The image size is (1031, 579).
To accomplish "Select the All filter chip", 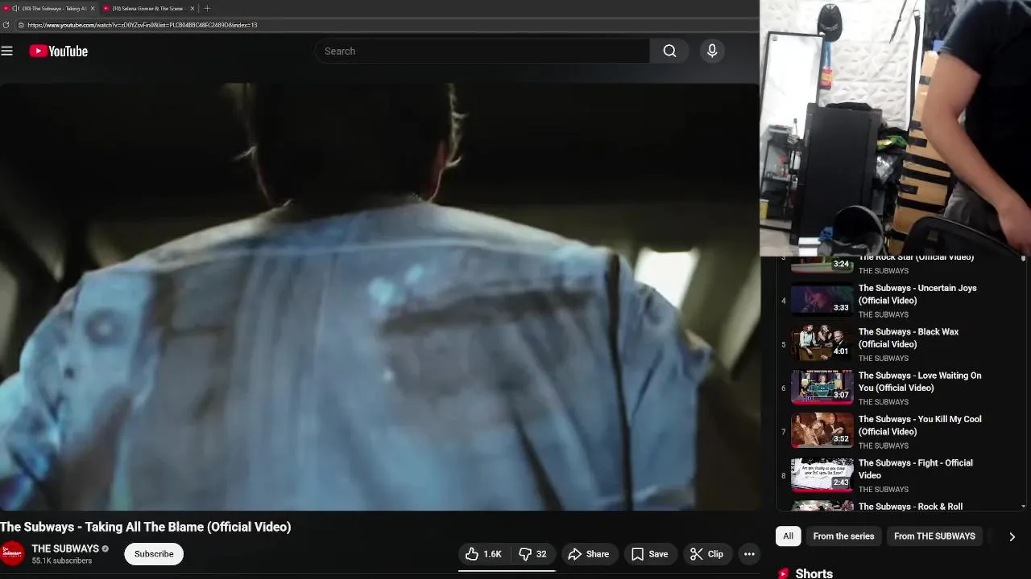I will pos(788,536).
